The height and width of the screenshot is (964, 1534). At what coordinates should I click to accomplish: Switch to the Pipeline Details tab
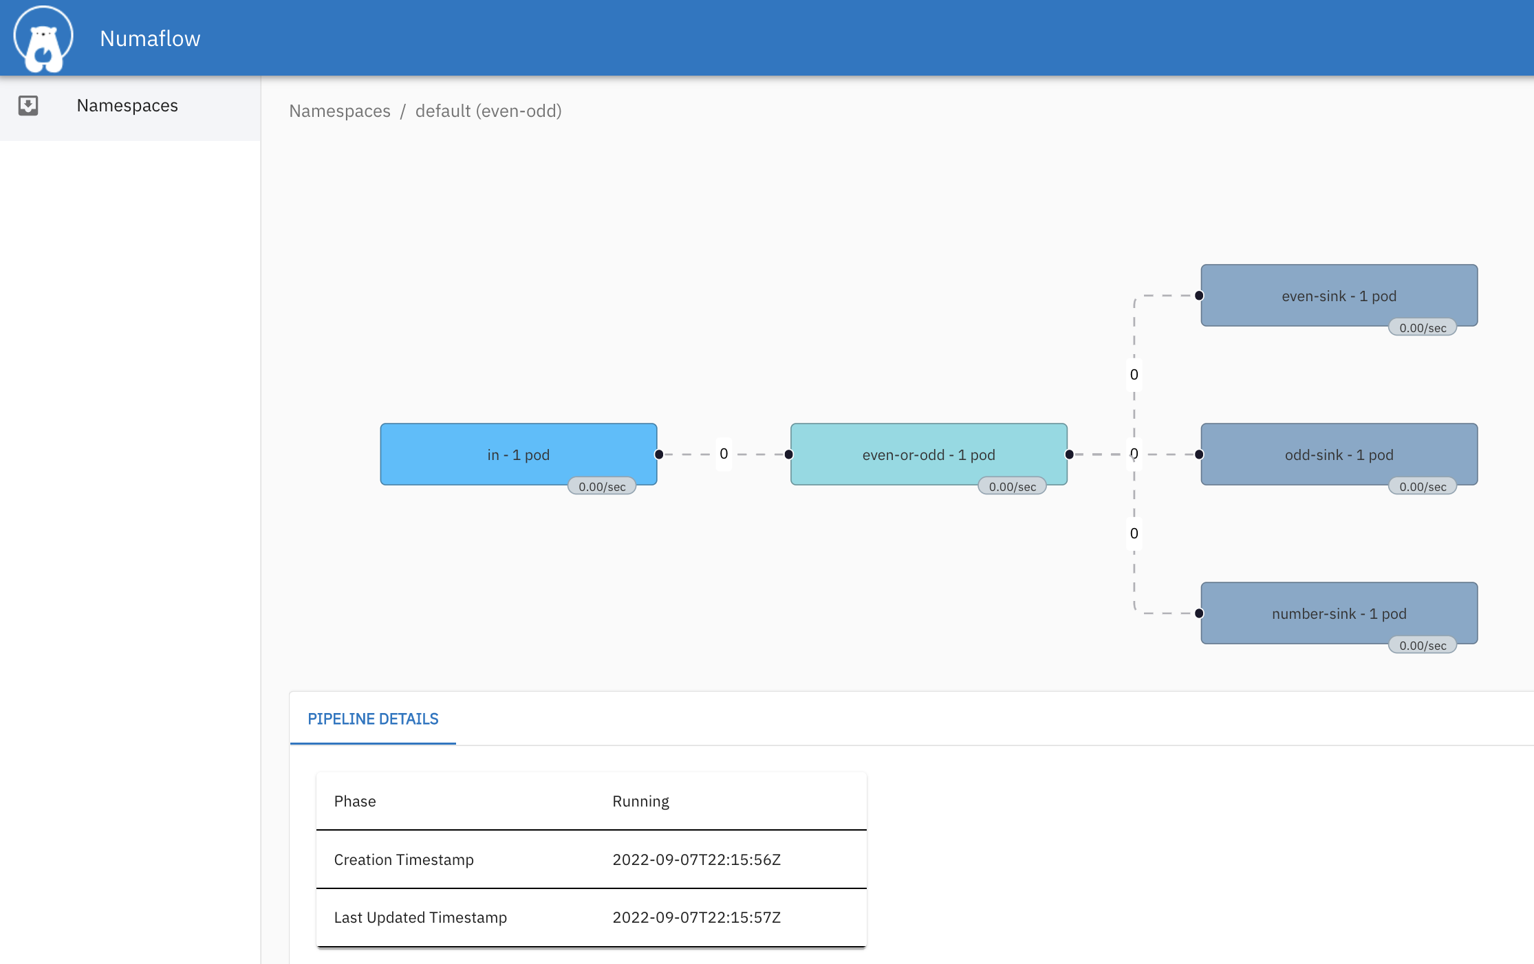coord(373,719)
